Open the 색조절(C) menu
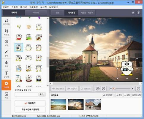The image size is (144, 119). point(34,7)
